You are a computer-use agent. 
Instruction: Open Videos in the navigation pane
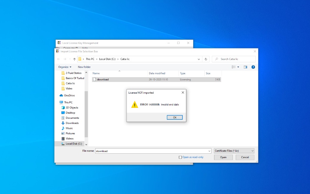(x=67, y=138)
